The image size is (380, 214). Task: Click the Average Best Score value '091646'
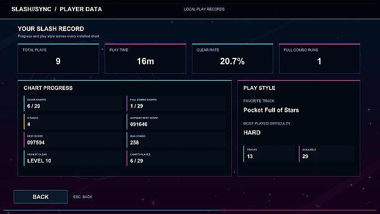click(x=138, y=124)
